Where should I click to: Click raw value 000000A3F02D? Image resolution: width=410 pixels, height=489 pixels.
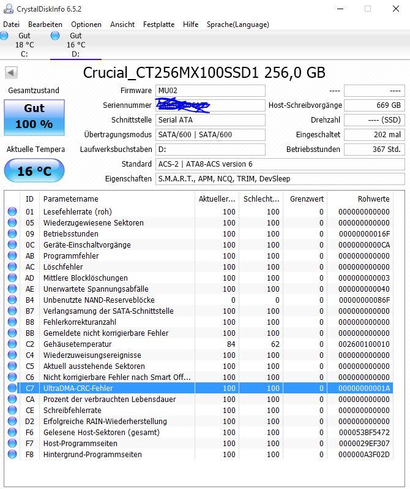(x=364, y=455)
